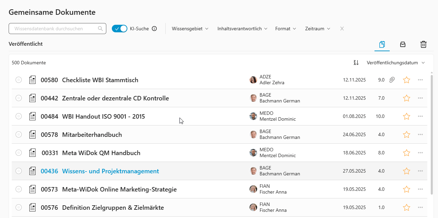438x218 pixels.
Task: Click the Wissensdatenbank durchsuchen search field
Action: (53, 29)
